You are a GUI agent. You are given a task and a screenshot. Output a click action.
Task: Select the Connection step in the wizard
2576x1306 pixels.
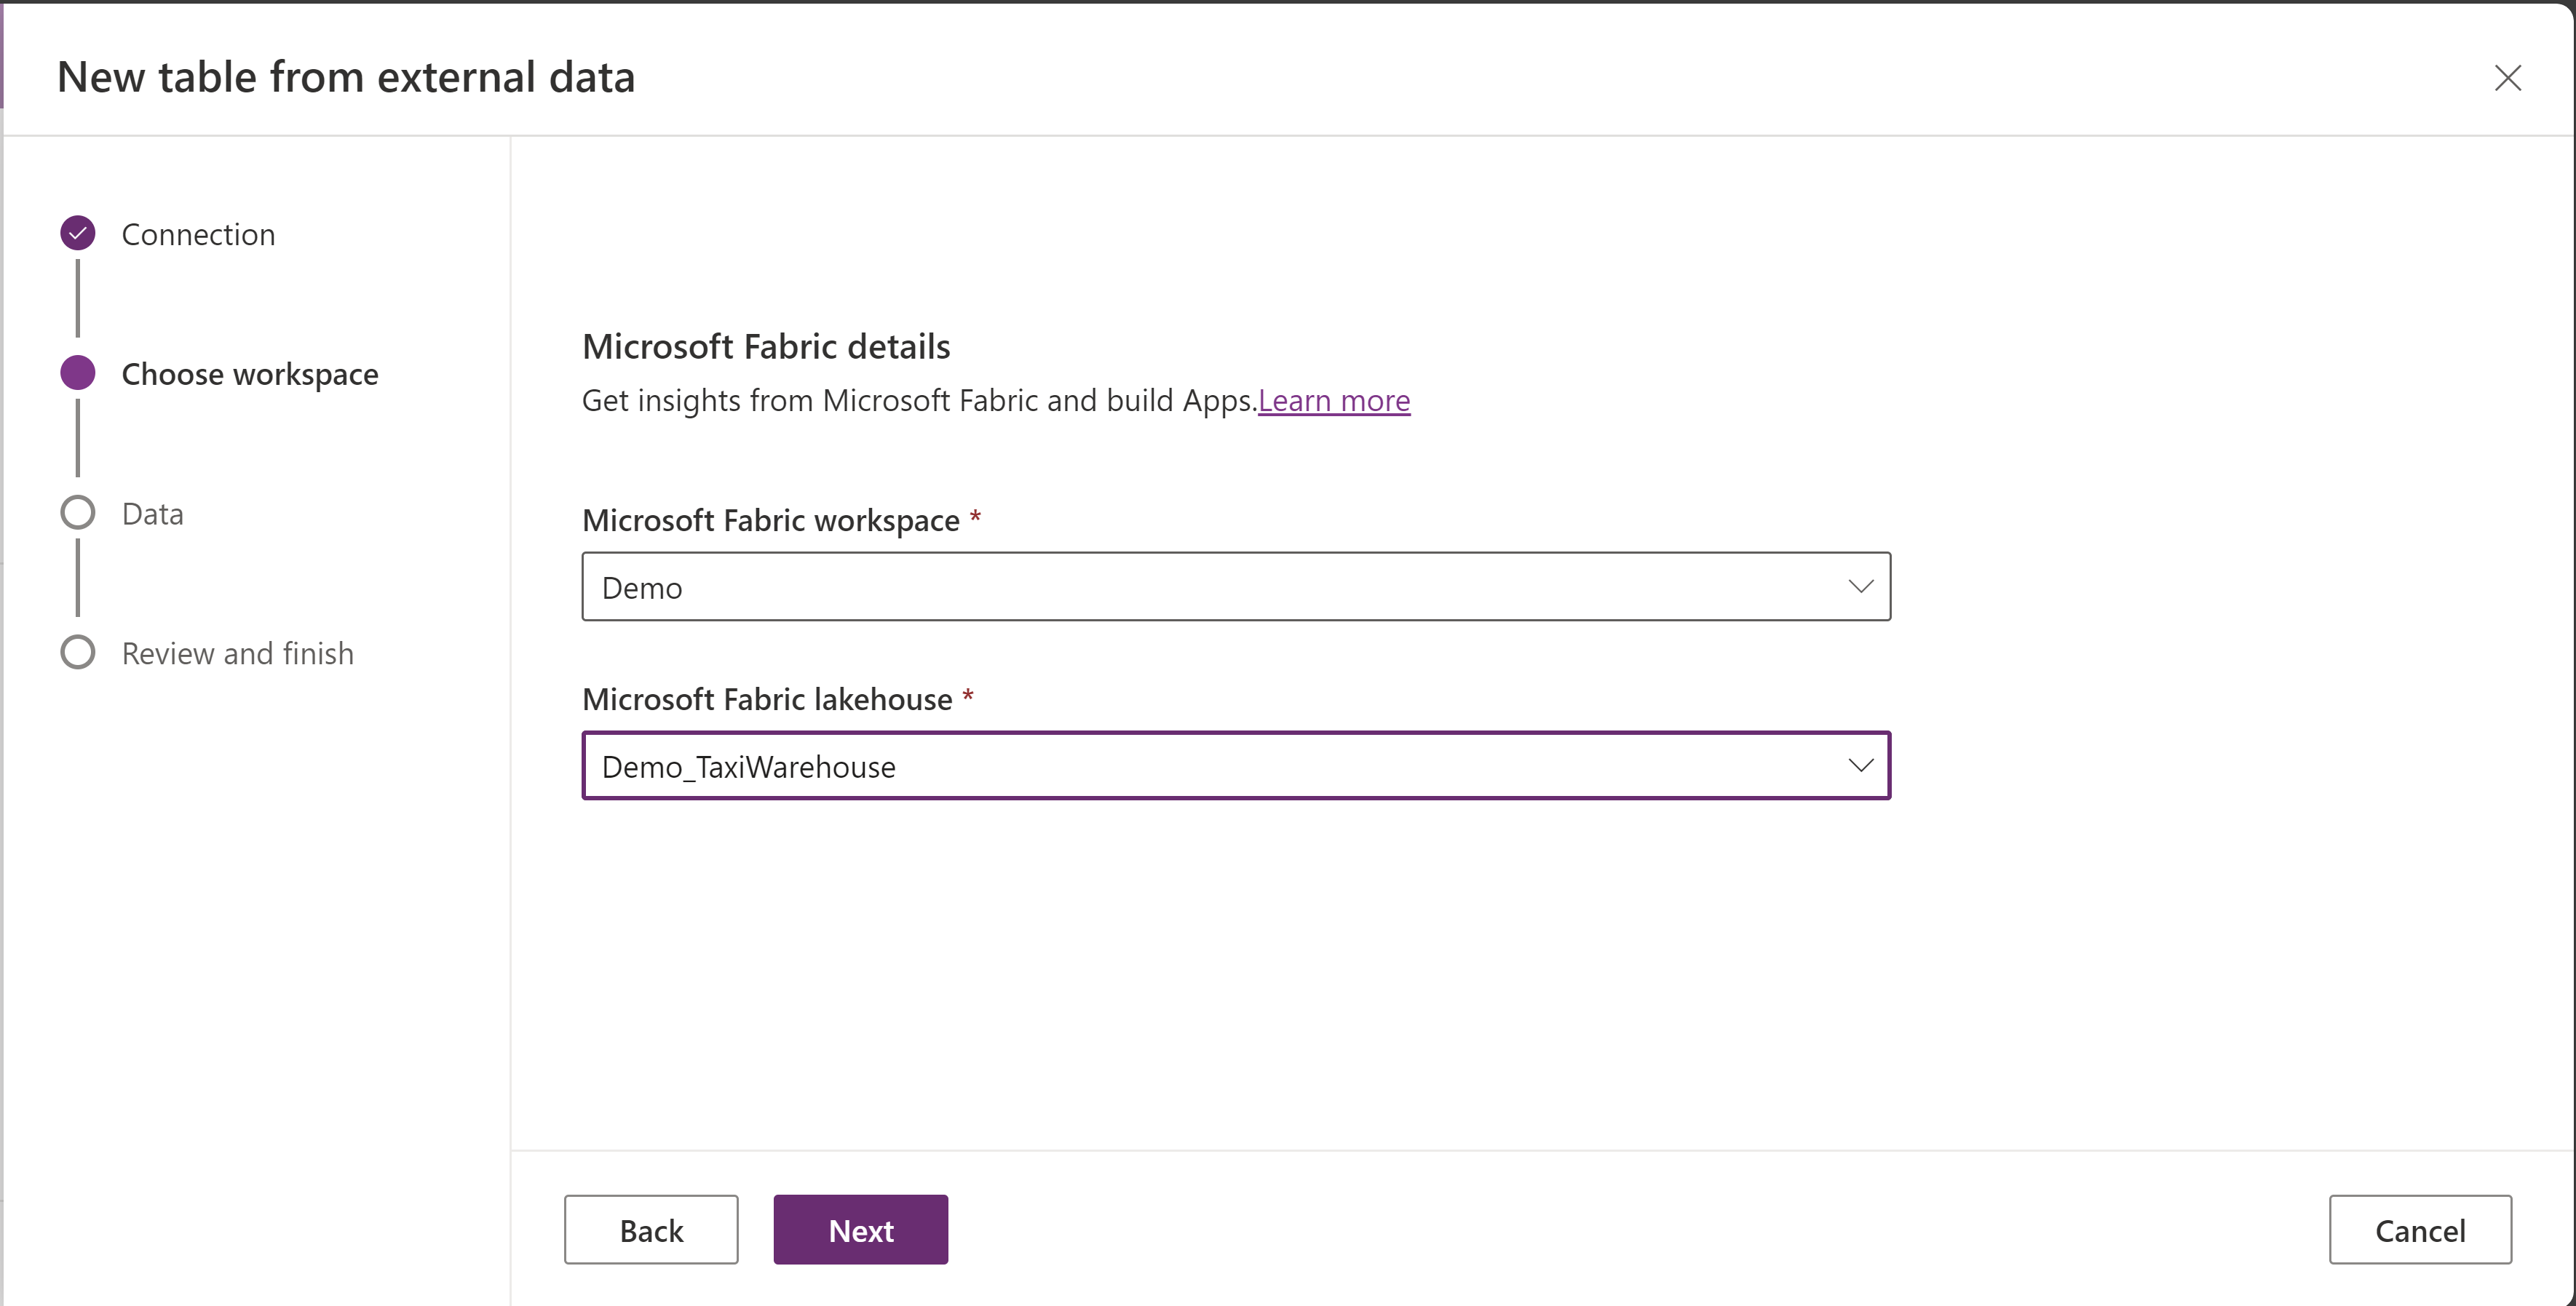198,234
